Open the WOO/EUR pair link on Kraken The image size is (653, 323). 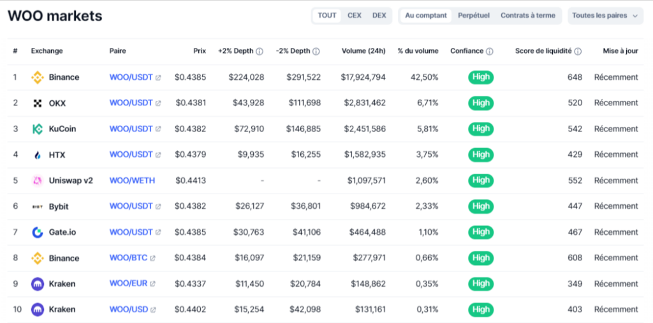129,284
